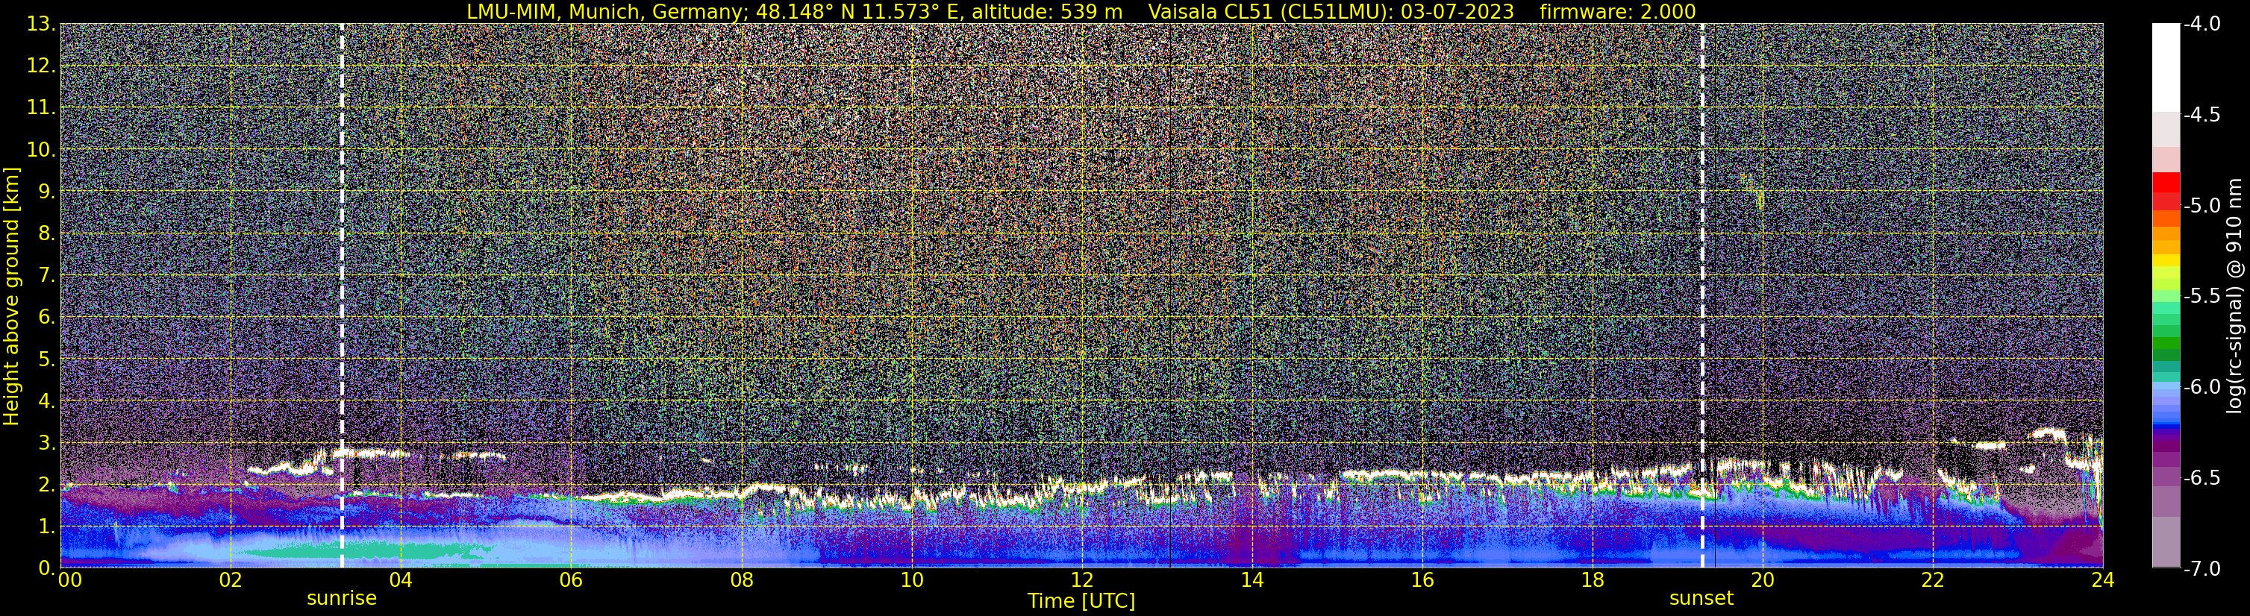Click time-axis tick "04"
The width and height of the screenshot is (2250, 616).
click(x=401, y=580)
